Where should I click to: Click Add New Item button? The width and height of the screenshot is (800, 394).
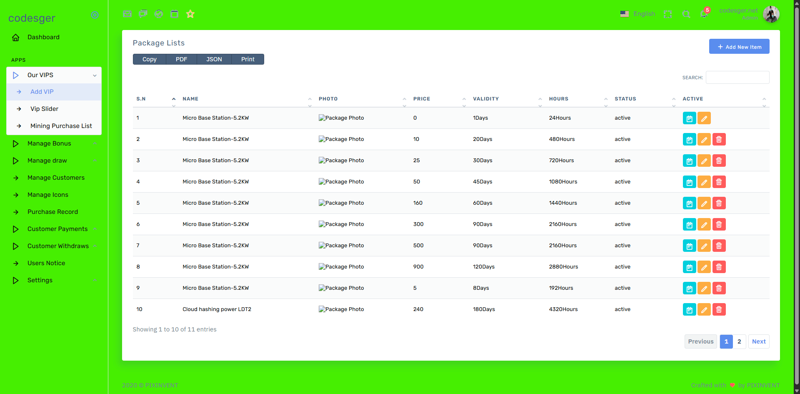(739, 47)
